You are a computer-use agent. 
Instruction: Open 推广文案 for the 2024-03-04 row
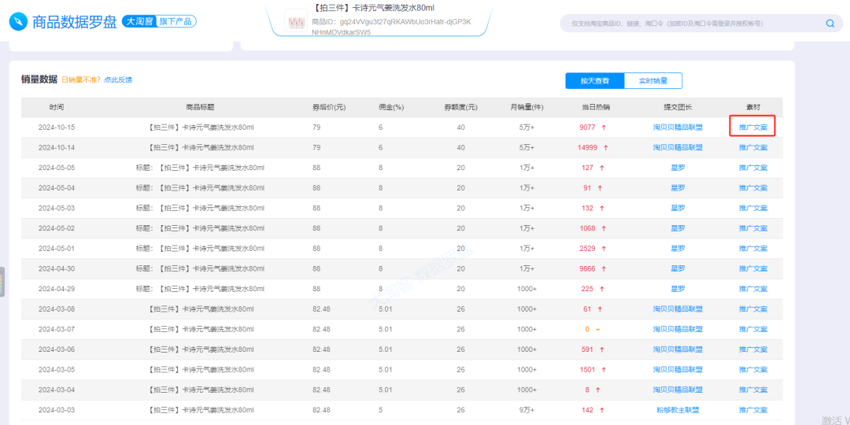click(x=753, y=390)
